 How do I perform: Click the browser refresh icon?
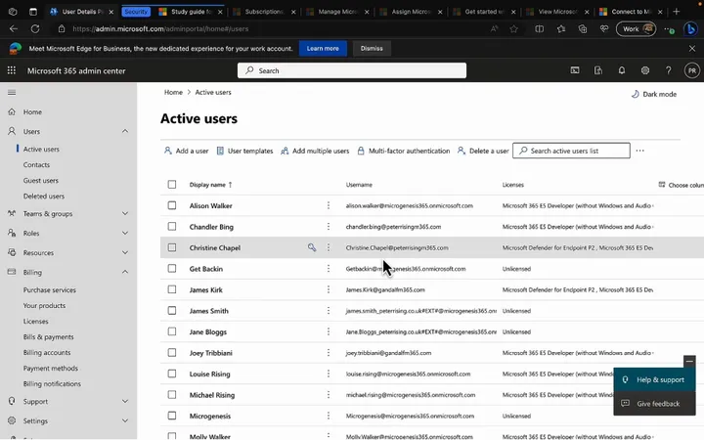[34, 28]
